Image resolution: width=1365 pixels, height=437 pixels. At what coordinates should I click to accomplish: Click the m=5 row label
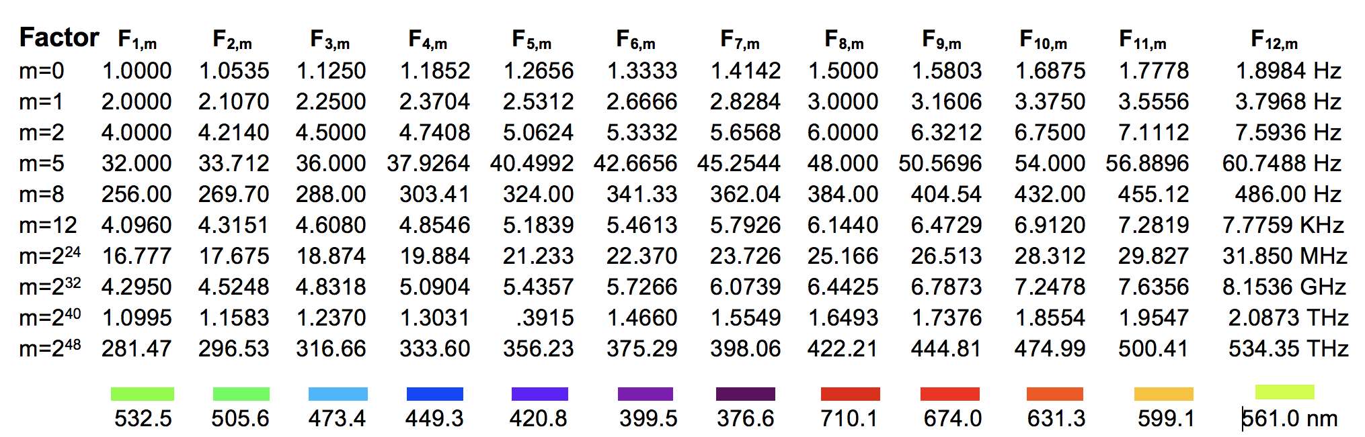[42, 163]
